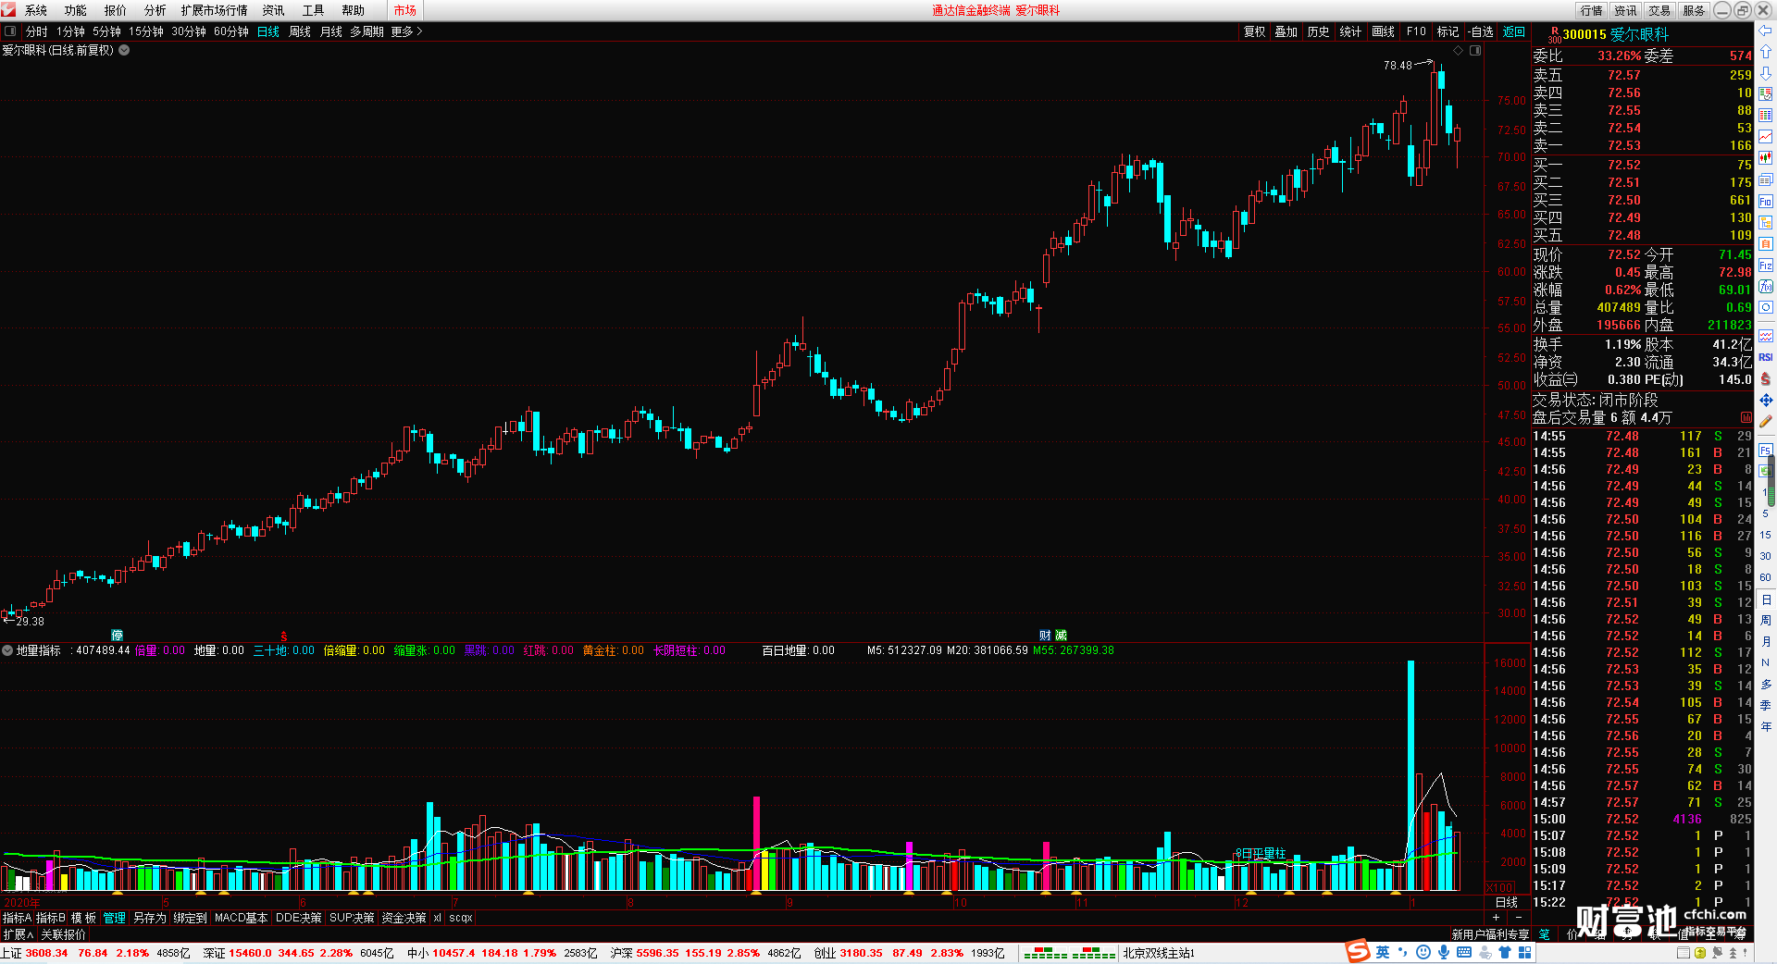Click the back arrow icon in the right sidebar
Image resolution: width=1777 pixels, height=964 pixels.
pos(1765,31)
